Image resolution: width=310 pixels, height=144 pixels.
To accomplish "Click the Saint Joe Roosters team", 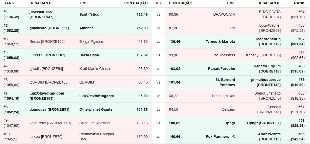I will [95, 123].
